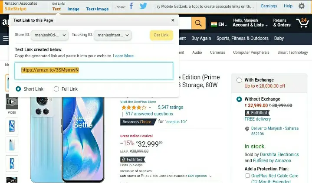
Task: Open the hamburger All menu
Action: click(x=6, y=39)
